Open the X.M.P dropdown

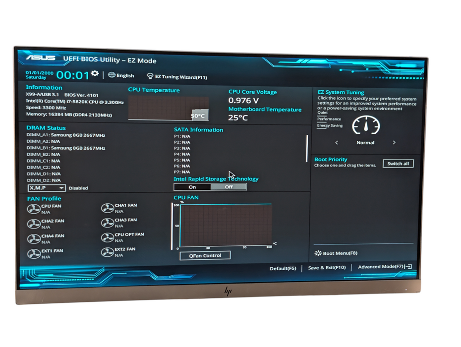pyautogui.click(x=47, y=188)
